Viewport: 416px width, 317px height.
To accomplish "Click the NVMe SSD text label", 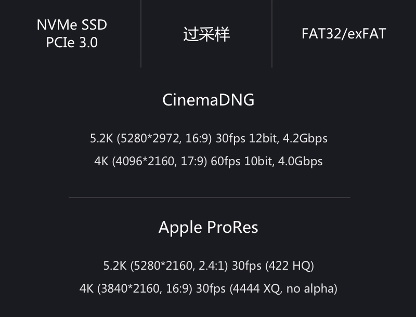I will coord(72,24).
